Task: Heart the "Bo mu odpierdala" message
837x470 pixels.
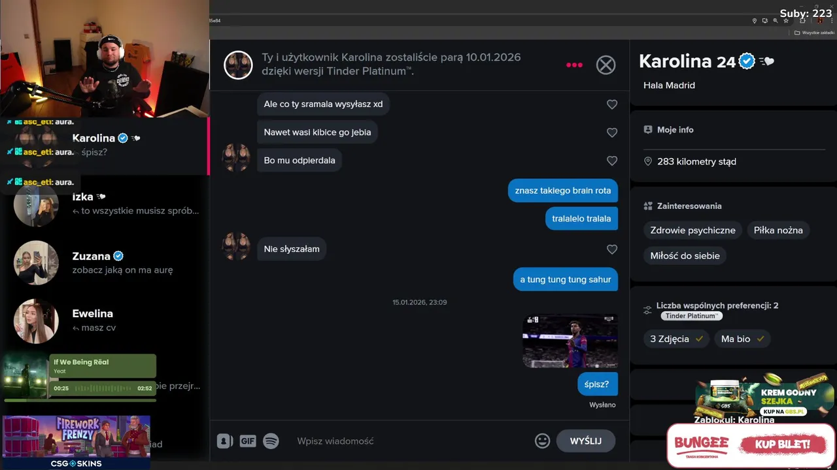Action: (612, 161)
